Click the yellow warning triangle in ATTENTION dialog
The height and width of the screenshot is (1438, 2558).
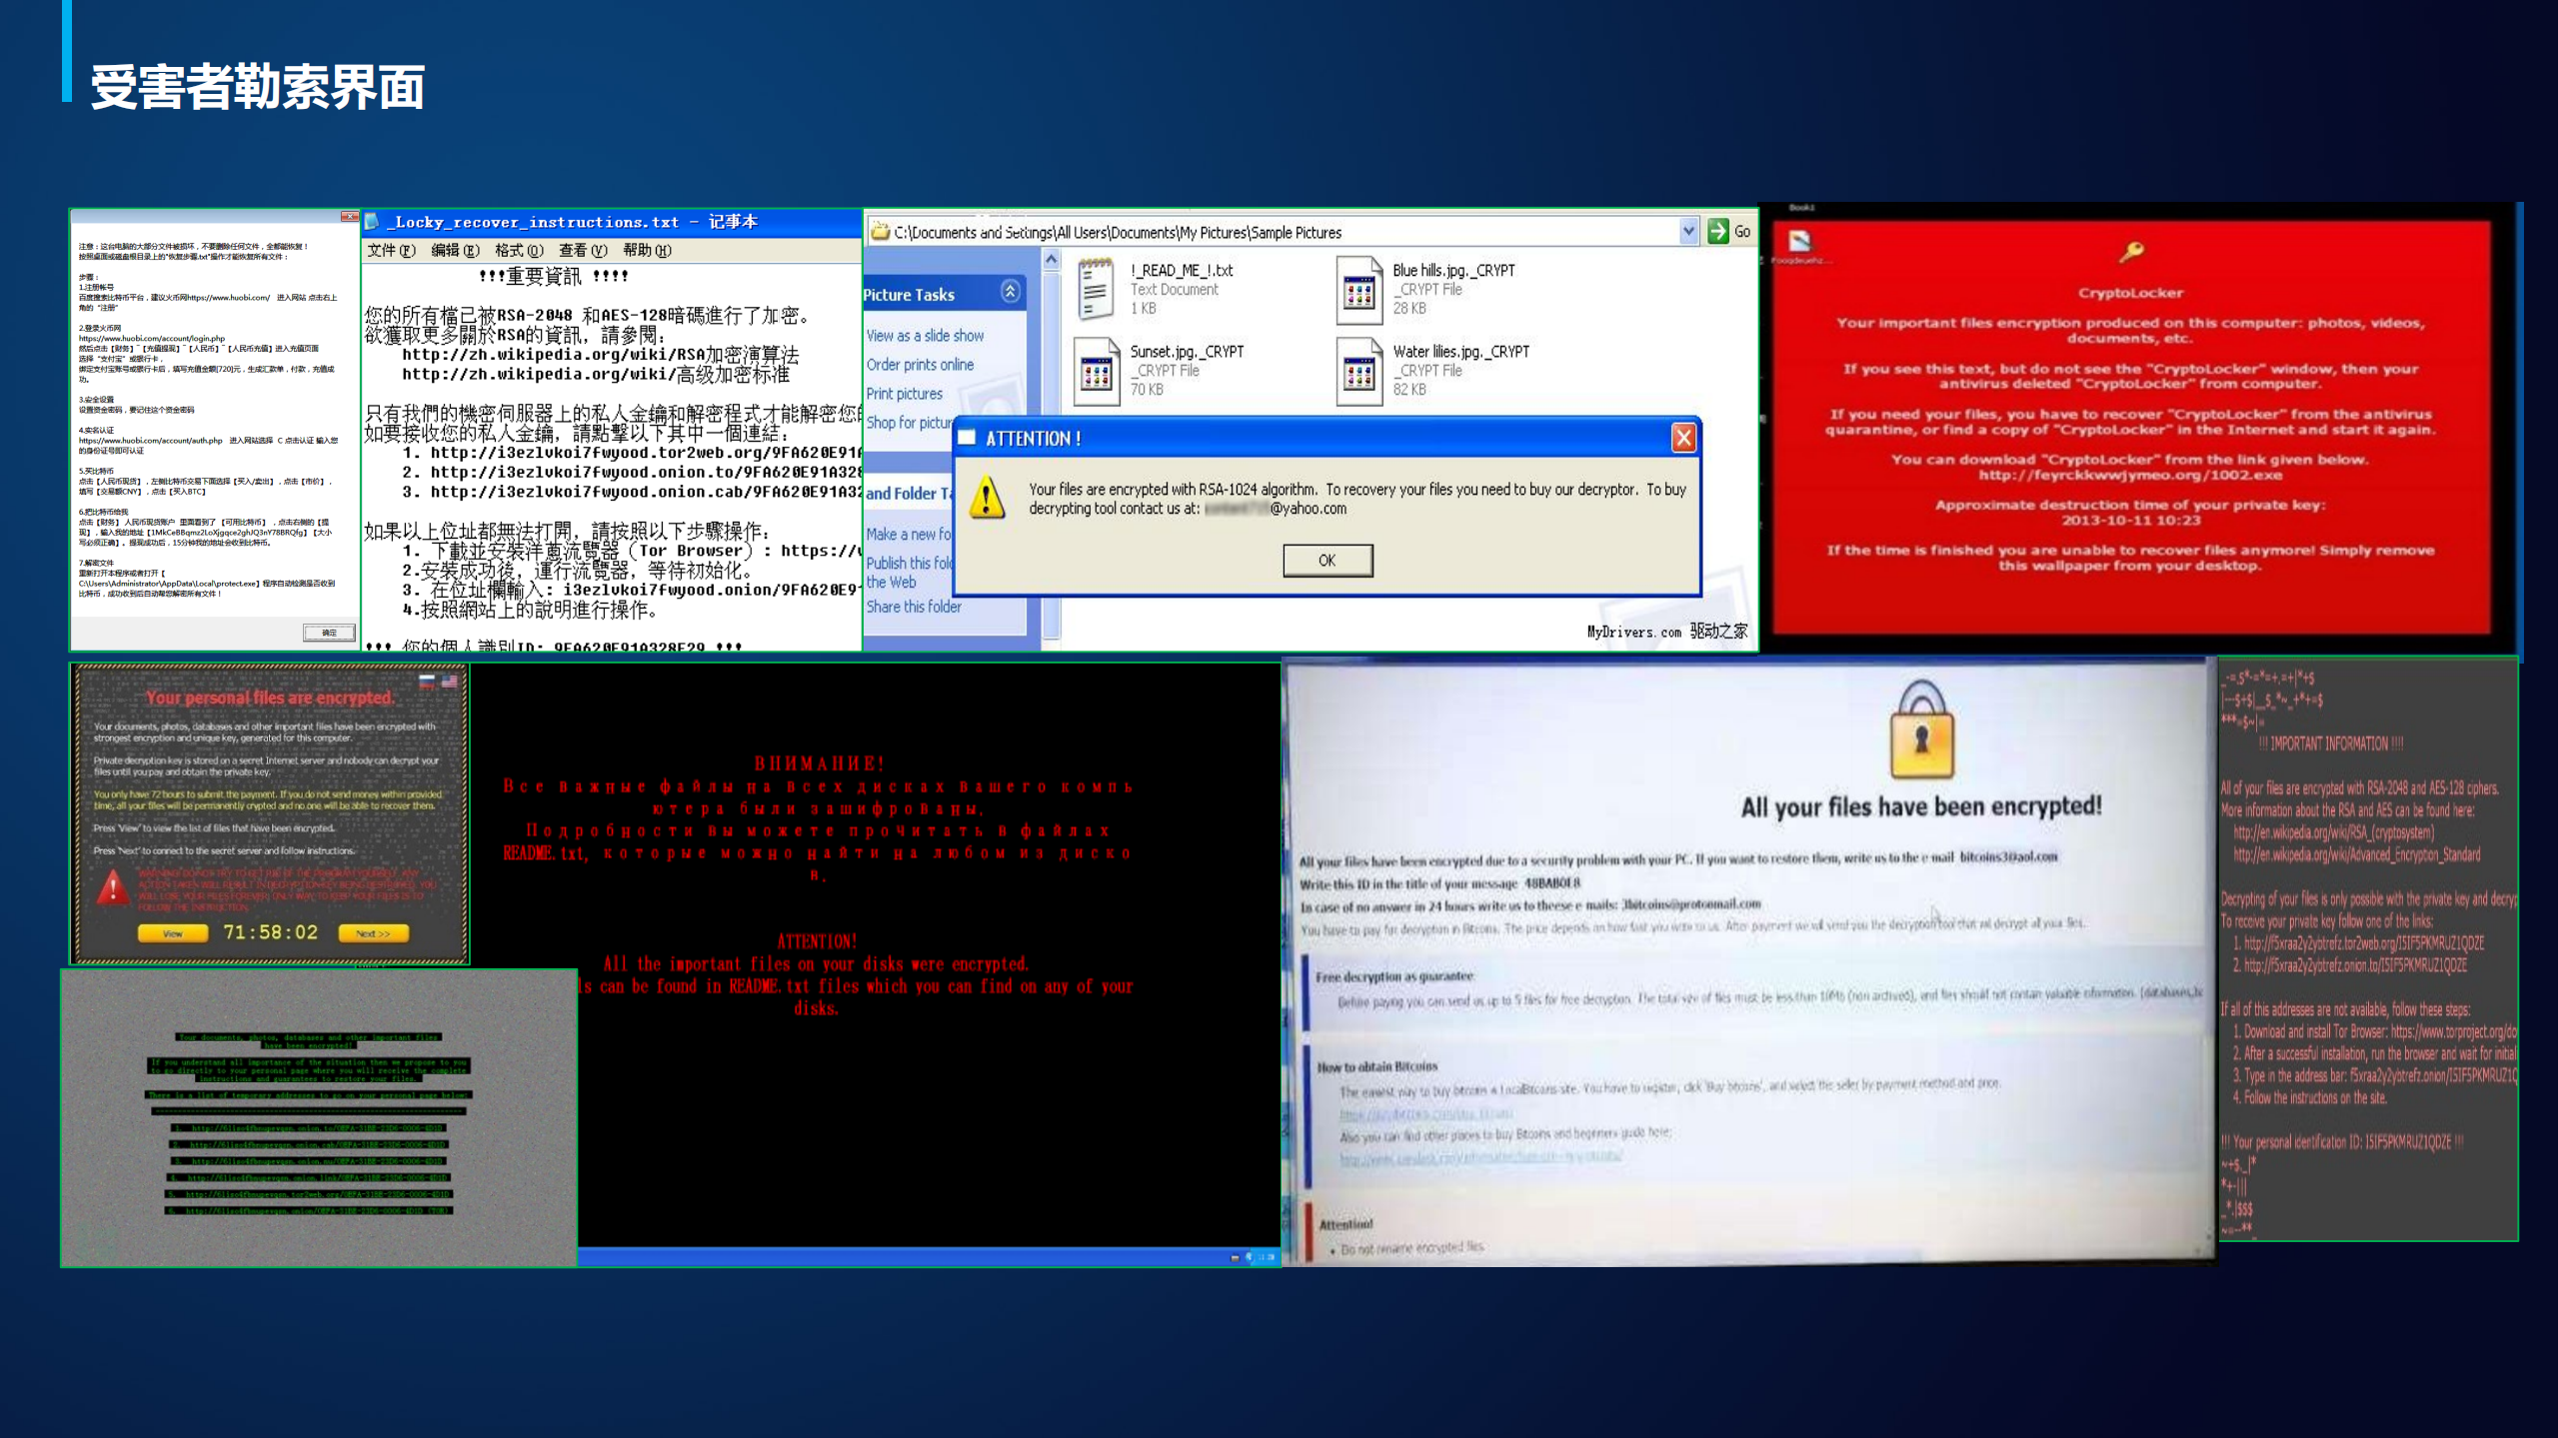click(x=988, y=497)
